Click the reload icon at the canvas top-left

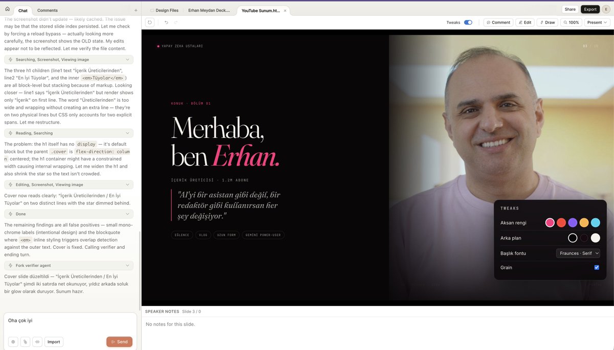[149, 22]
